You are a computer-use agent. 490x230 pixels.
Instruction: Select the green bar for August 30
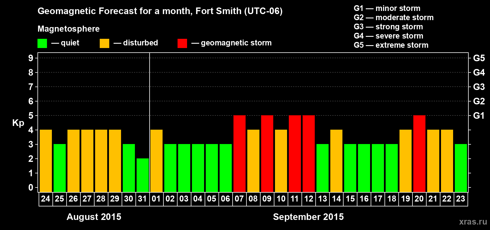coord(129,168)
